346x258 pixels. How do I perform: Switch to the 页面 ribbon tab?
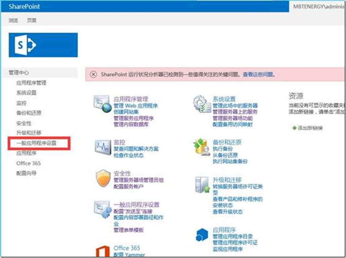32,20
